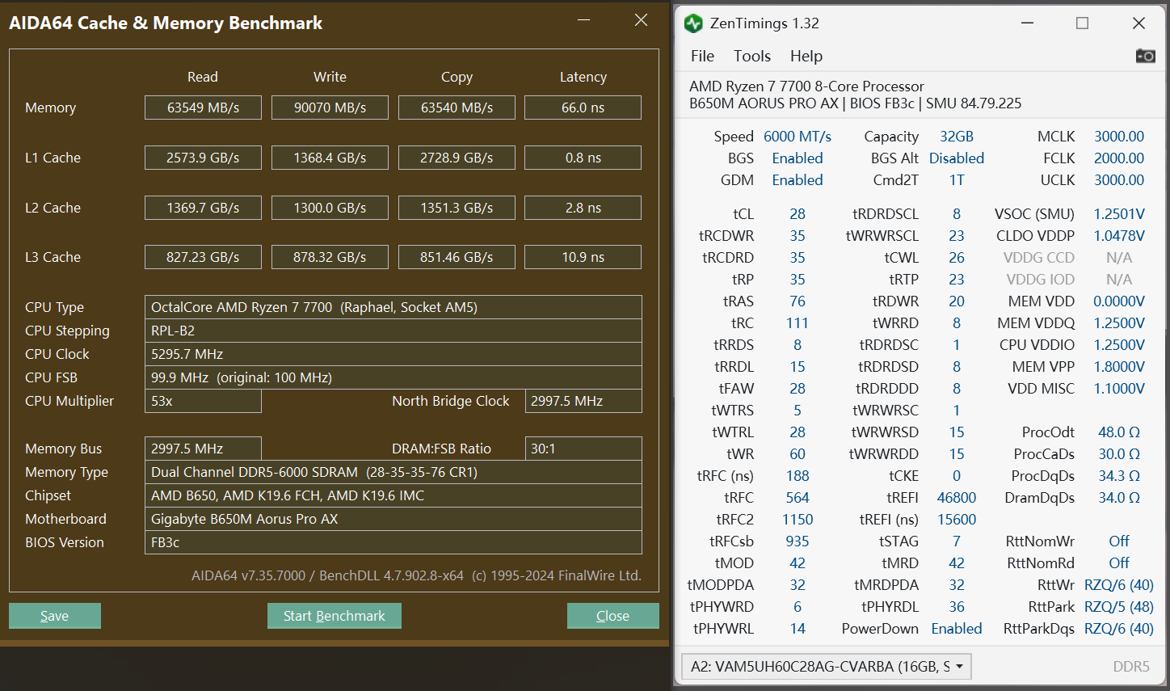Minimize the AIDA64 benchmark window
This screenshot has height=691, width=1170.
click(584, 21)
